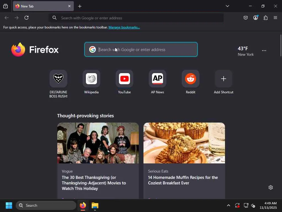
Task: Click the sync update tray icon
Action: (237, 205)
